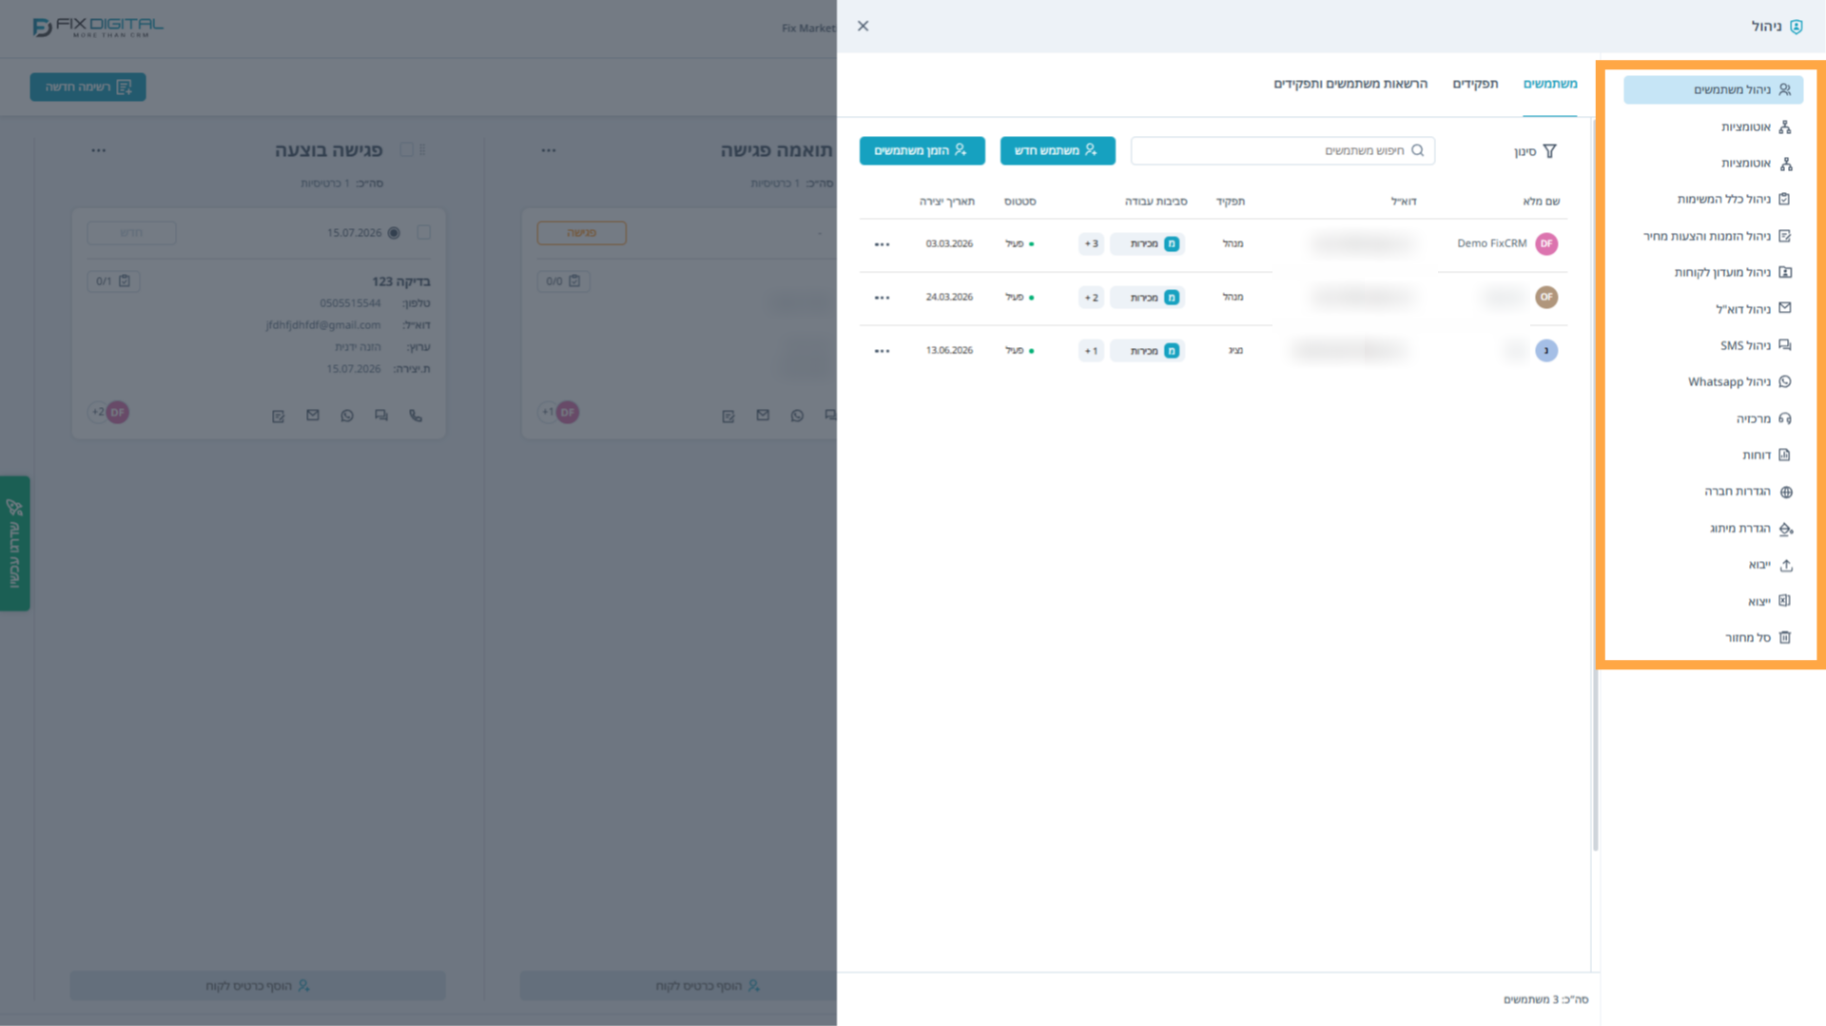1826x1026 pixels.
Task: Expand the '+2' workspaces badge in second row
Action: pos(1092,298)
